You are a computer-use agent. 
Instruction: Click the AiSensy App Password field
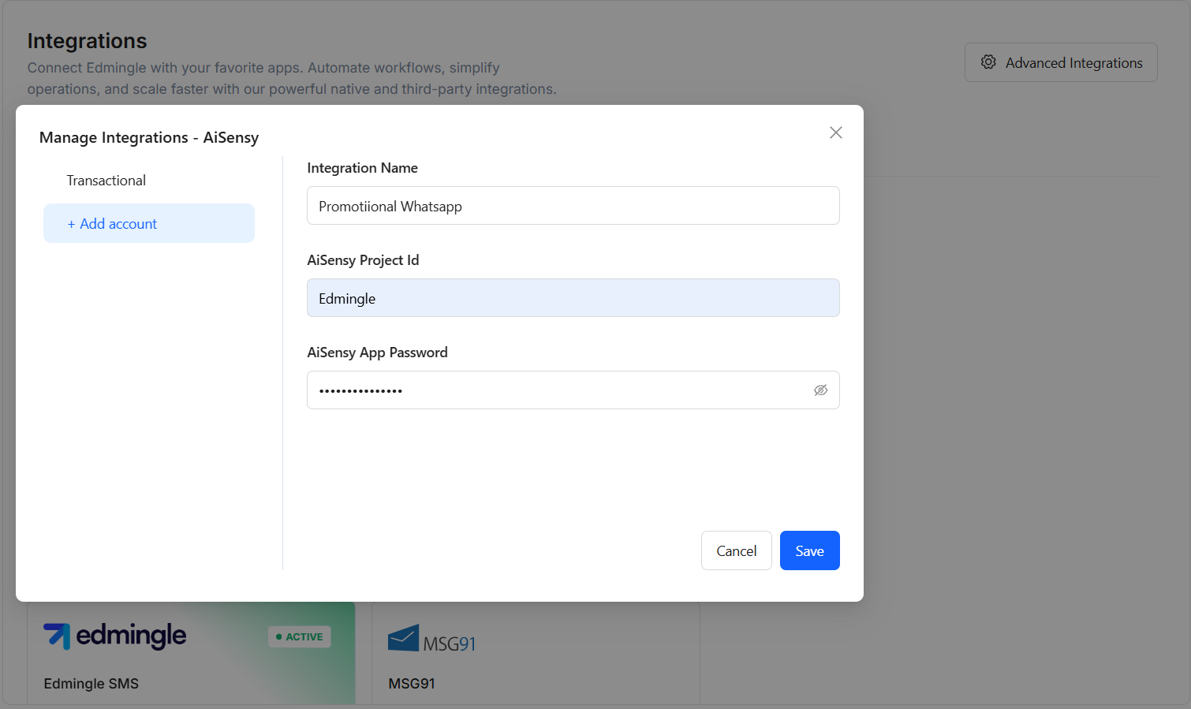tap(573, 390)
